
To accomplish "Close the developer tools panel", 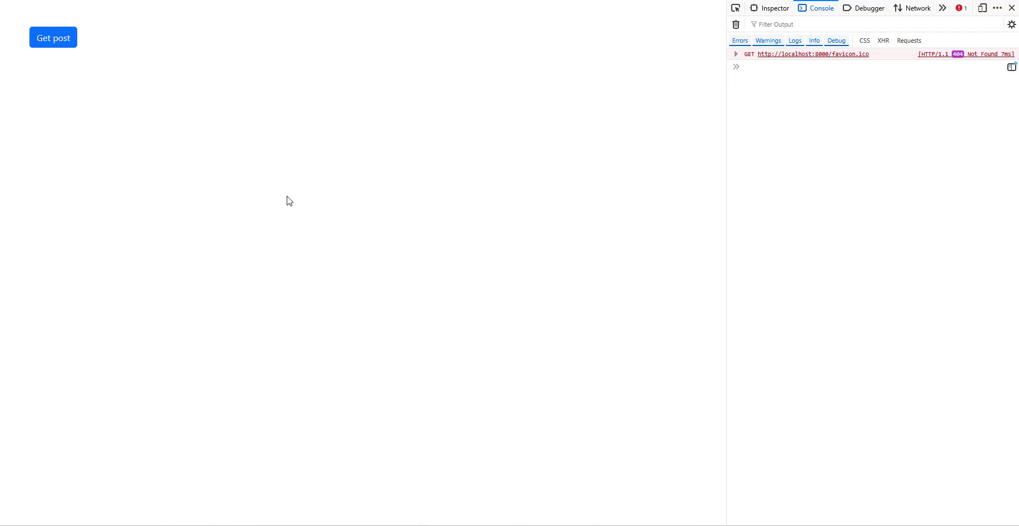I will 1012,8.
